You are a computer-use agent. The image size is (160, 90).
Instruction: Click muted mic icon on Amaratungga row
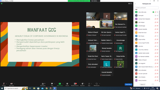click(155, 26)
